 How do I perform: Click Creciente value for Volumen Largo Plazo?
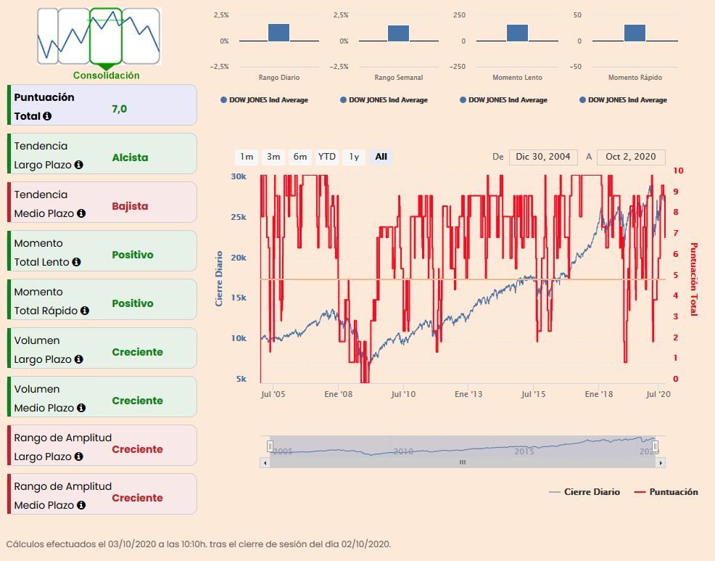click(137, 352)
